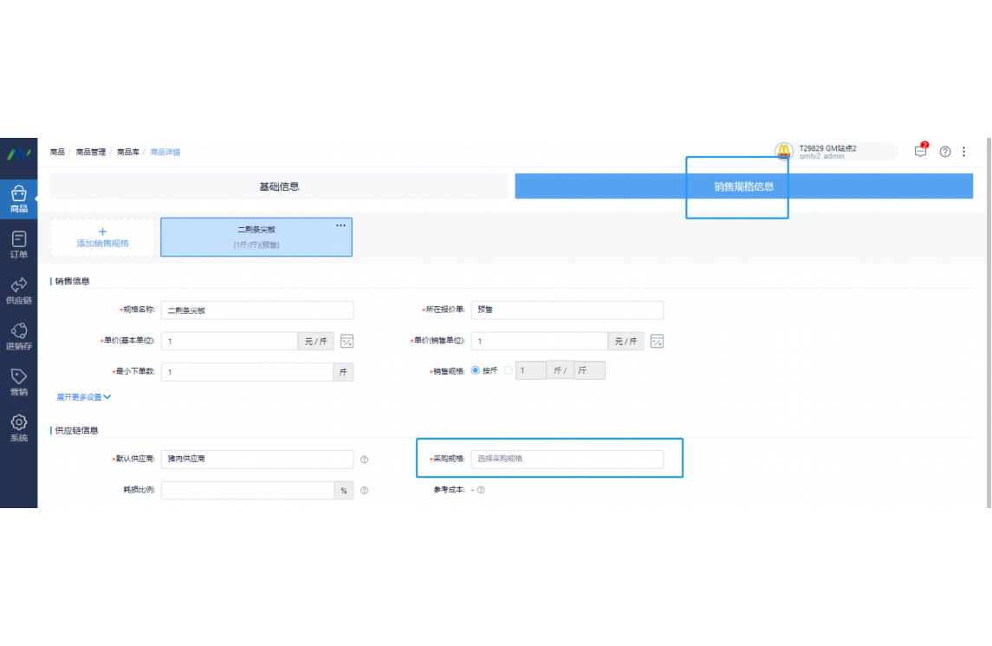Expand 展开更多设置 section
The image size is (992, 646).
point(84,397)
